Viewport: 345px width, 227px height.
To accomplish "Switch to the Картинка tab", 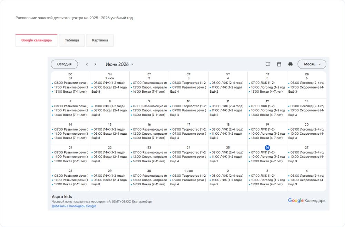I will pyautogui.click(x=100, y=40).
